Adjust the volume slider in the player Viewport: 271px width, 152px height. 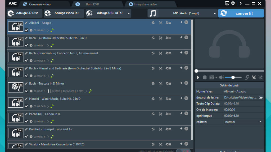(233, 77)
